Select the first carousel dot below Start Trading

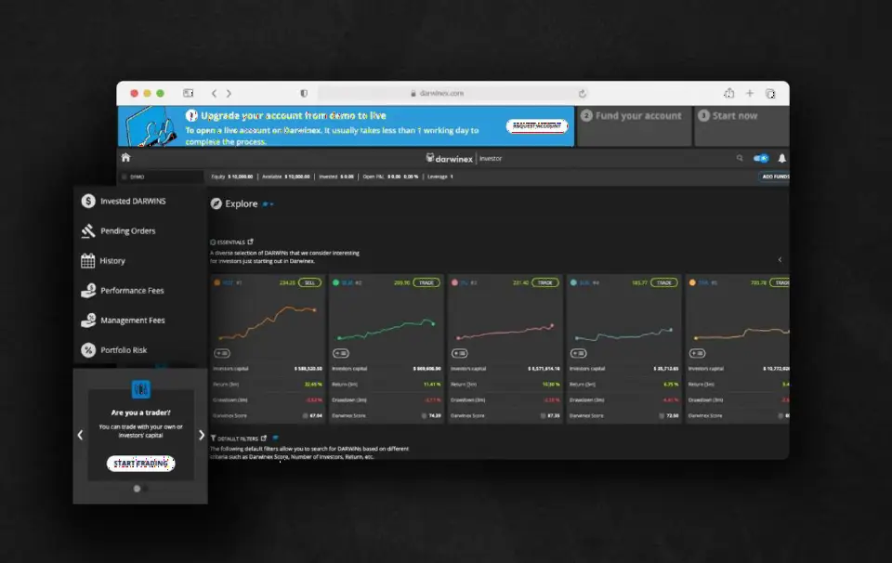(x=137, y=489)
